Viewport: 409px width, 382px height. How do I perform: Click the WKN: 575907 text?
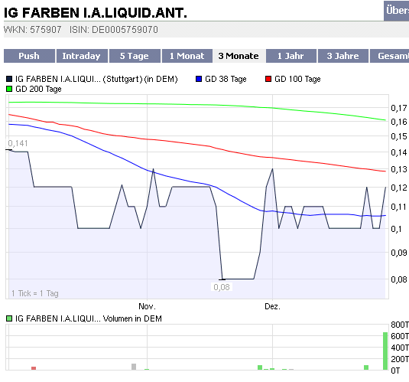pos(33,30)
